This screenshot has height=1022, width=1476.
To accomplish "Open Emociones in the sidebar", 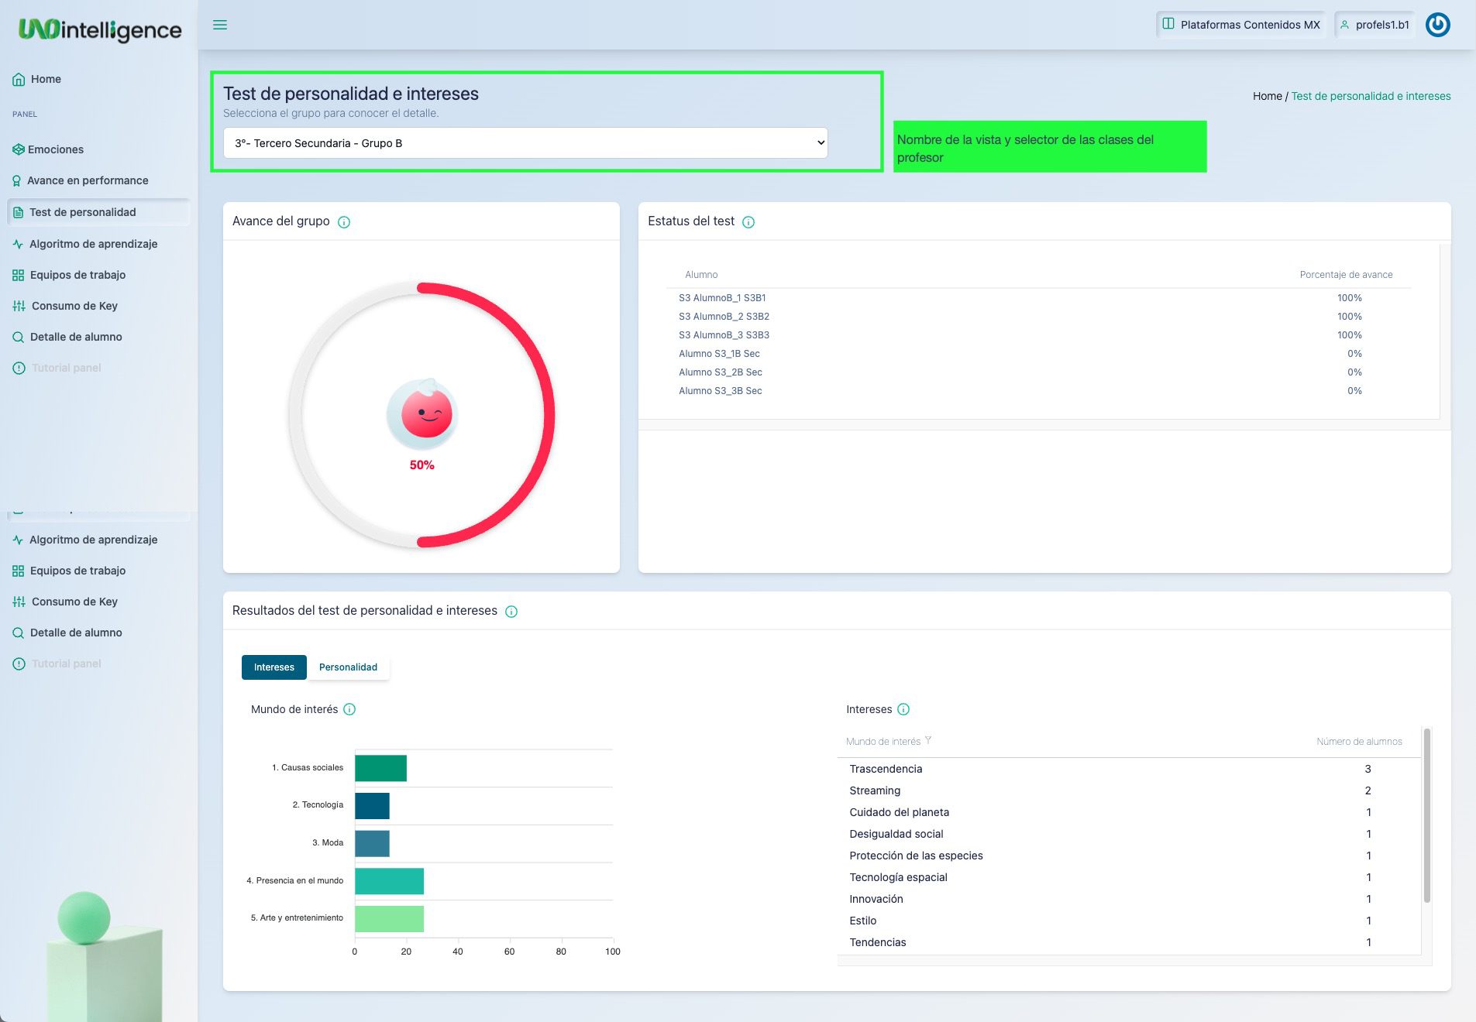I will (x=56, y=149).
